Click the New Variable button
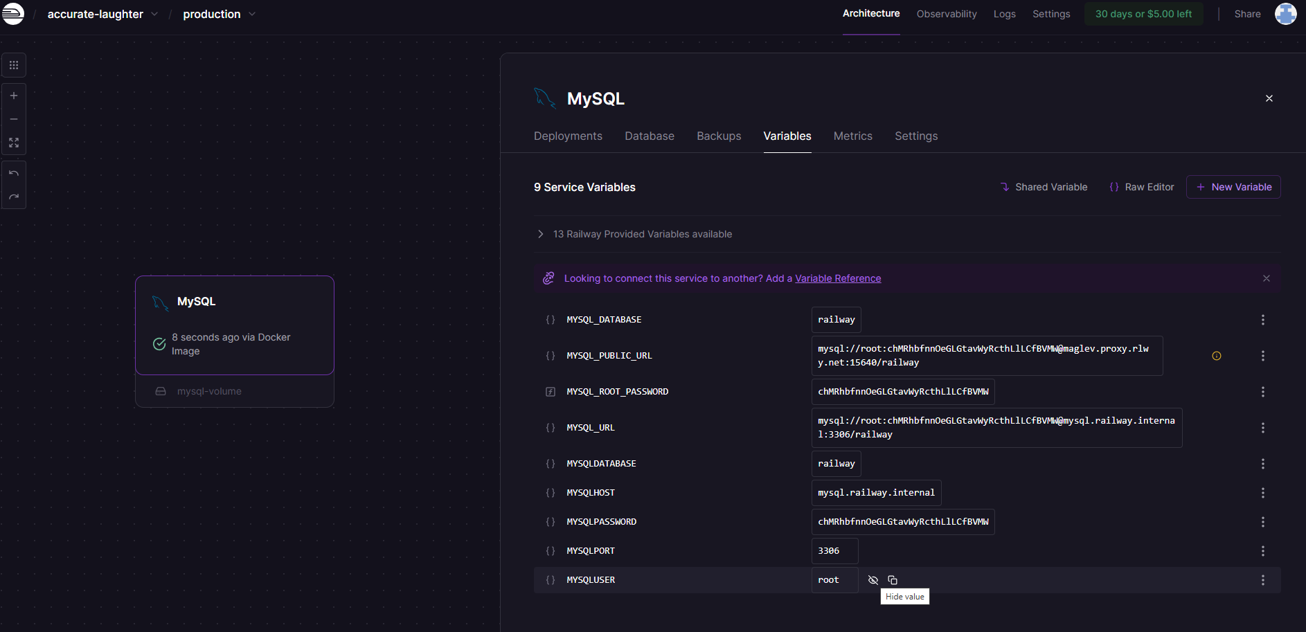The width and height of the screenshot is (1306, 632). (x=1233, y=187)
